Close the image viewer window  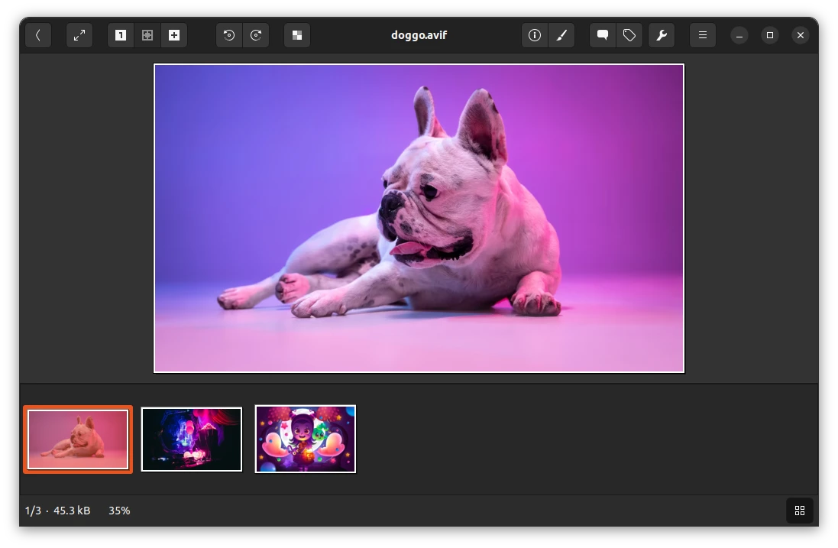coord(801,35)
